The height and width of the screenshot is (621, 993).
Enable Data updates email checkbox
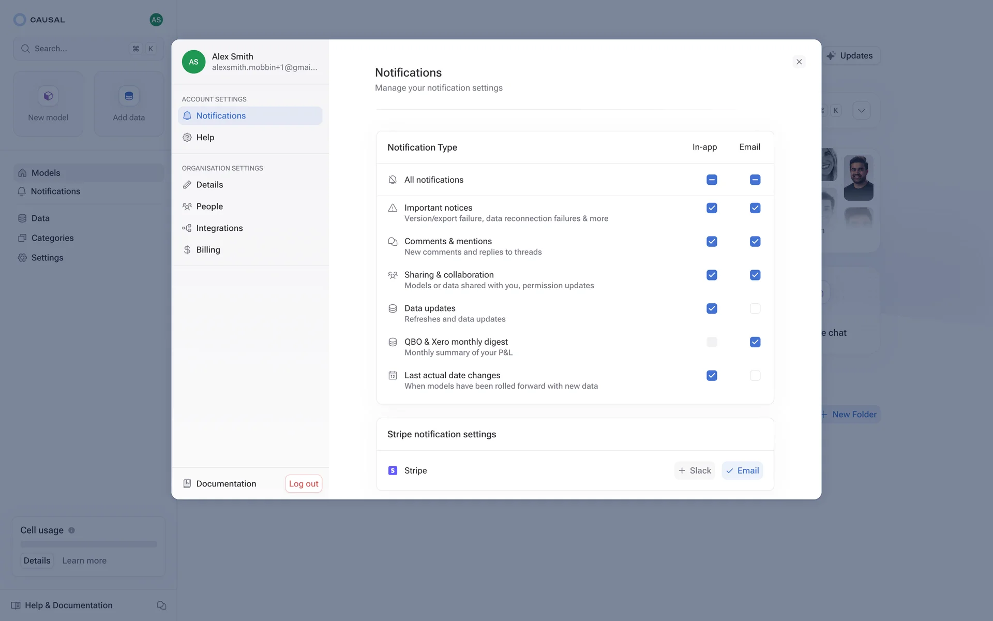(x=755, y=308)
